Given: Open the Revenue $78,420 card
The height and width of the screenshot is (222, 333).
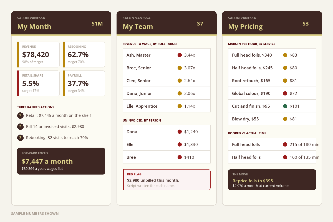Looking at the screenshot, I should [x=38, y=54].
